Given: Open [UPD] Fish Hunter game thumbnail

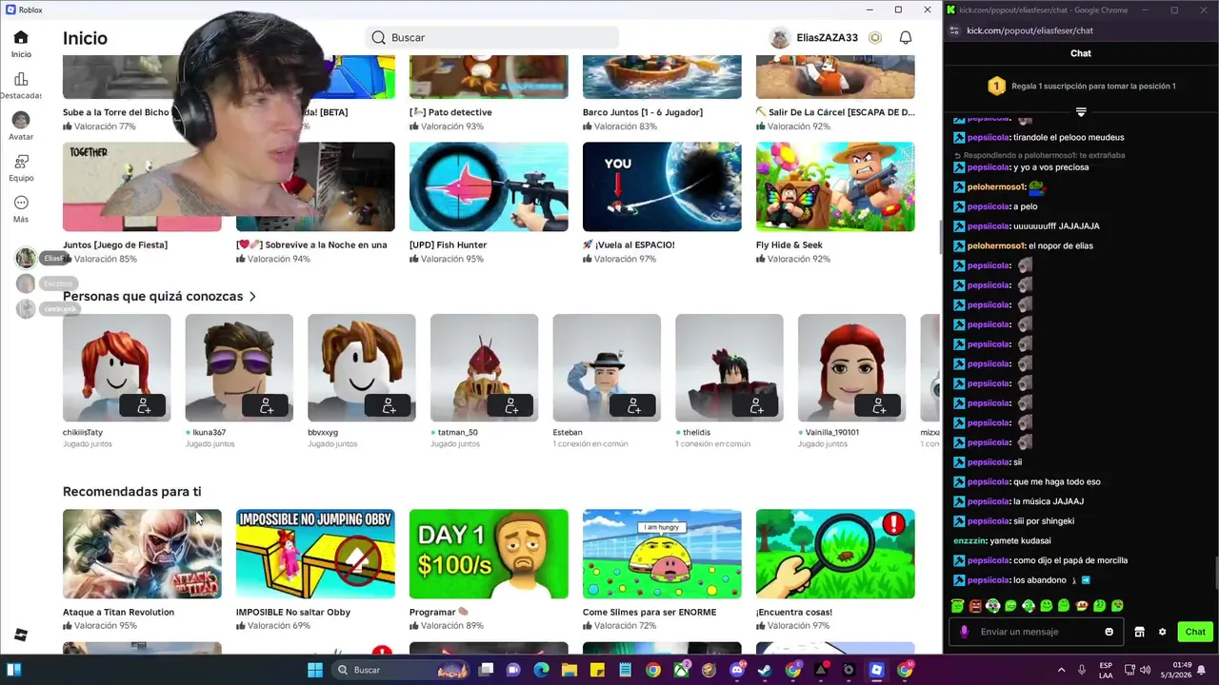Looking at the screenshot, I should 489,186.
